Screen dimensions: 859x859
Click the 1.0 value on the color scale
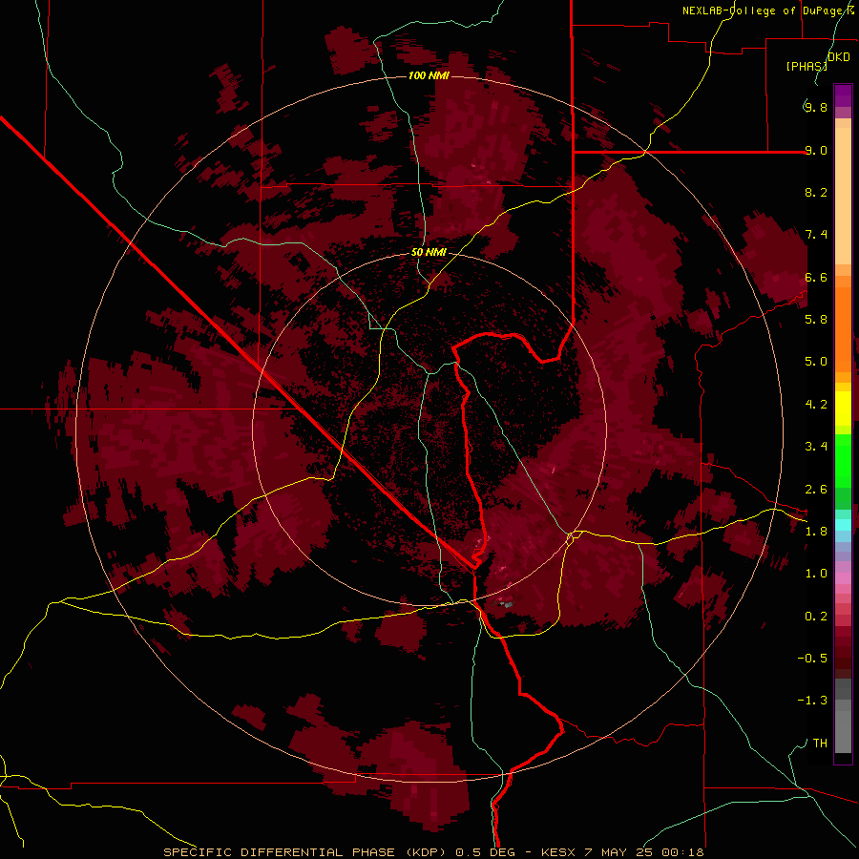(x=816, y=574)
